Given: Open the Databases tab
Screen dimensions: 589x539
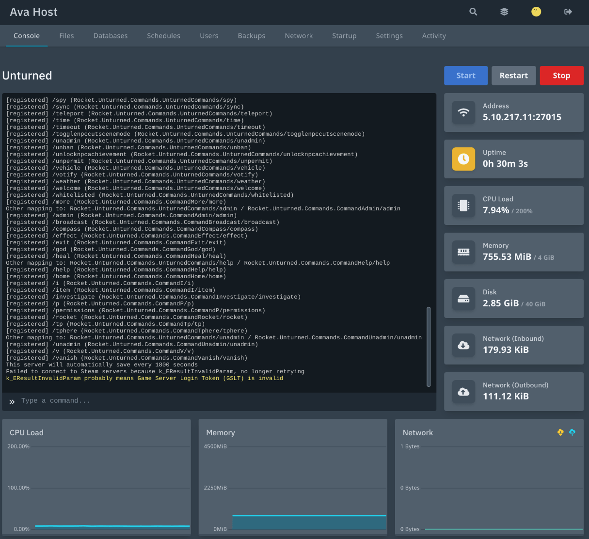Looking at the screenshot, I should pos(111,36).
